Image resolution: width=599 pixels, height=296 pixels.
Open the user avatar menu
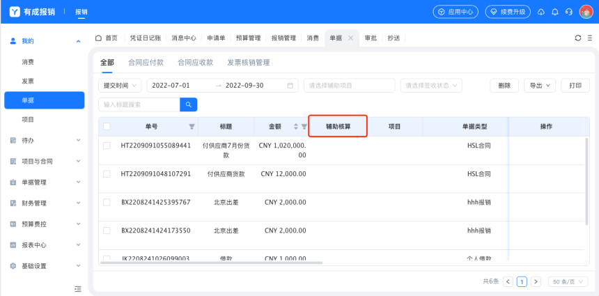(586, 12)
